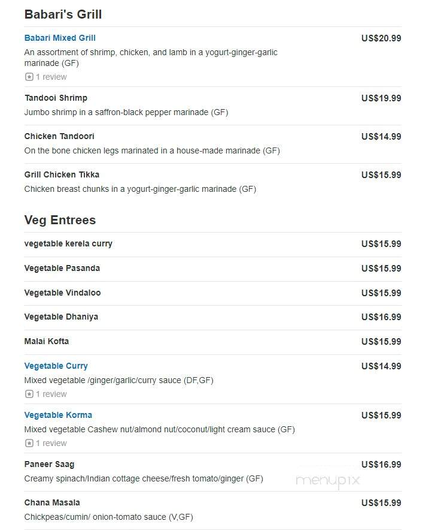The width and height of the screenshot is (435, 530).
Task: Click the menupix watermark logo
Action: (328, 480)
